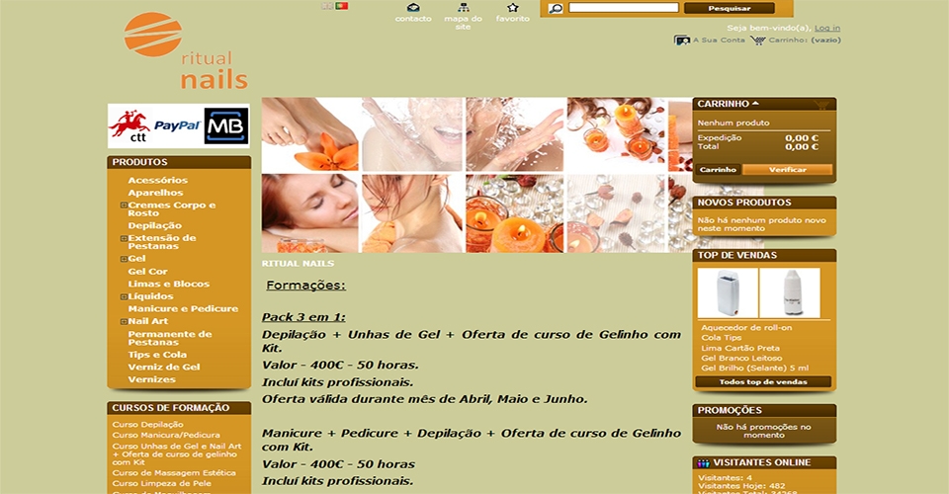Click the Carrinho shopping cart icon in header
The image size is (949, 494).
point(758,41)
